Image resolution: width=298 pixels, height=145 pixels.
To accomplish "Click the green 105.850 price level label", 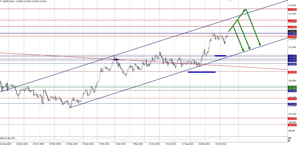I will [292, 88].
